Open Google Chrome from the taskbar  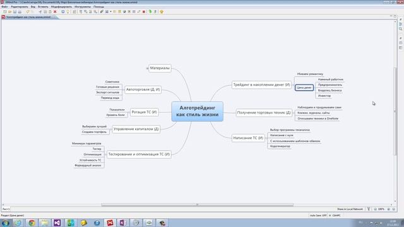(32, 223)
